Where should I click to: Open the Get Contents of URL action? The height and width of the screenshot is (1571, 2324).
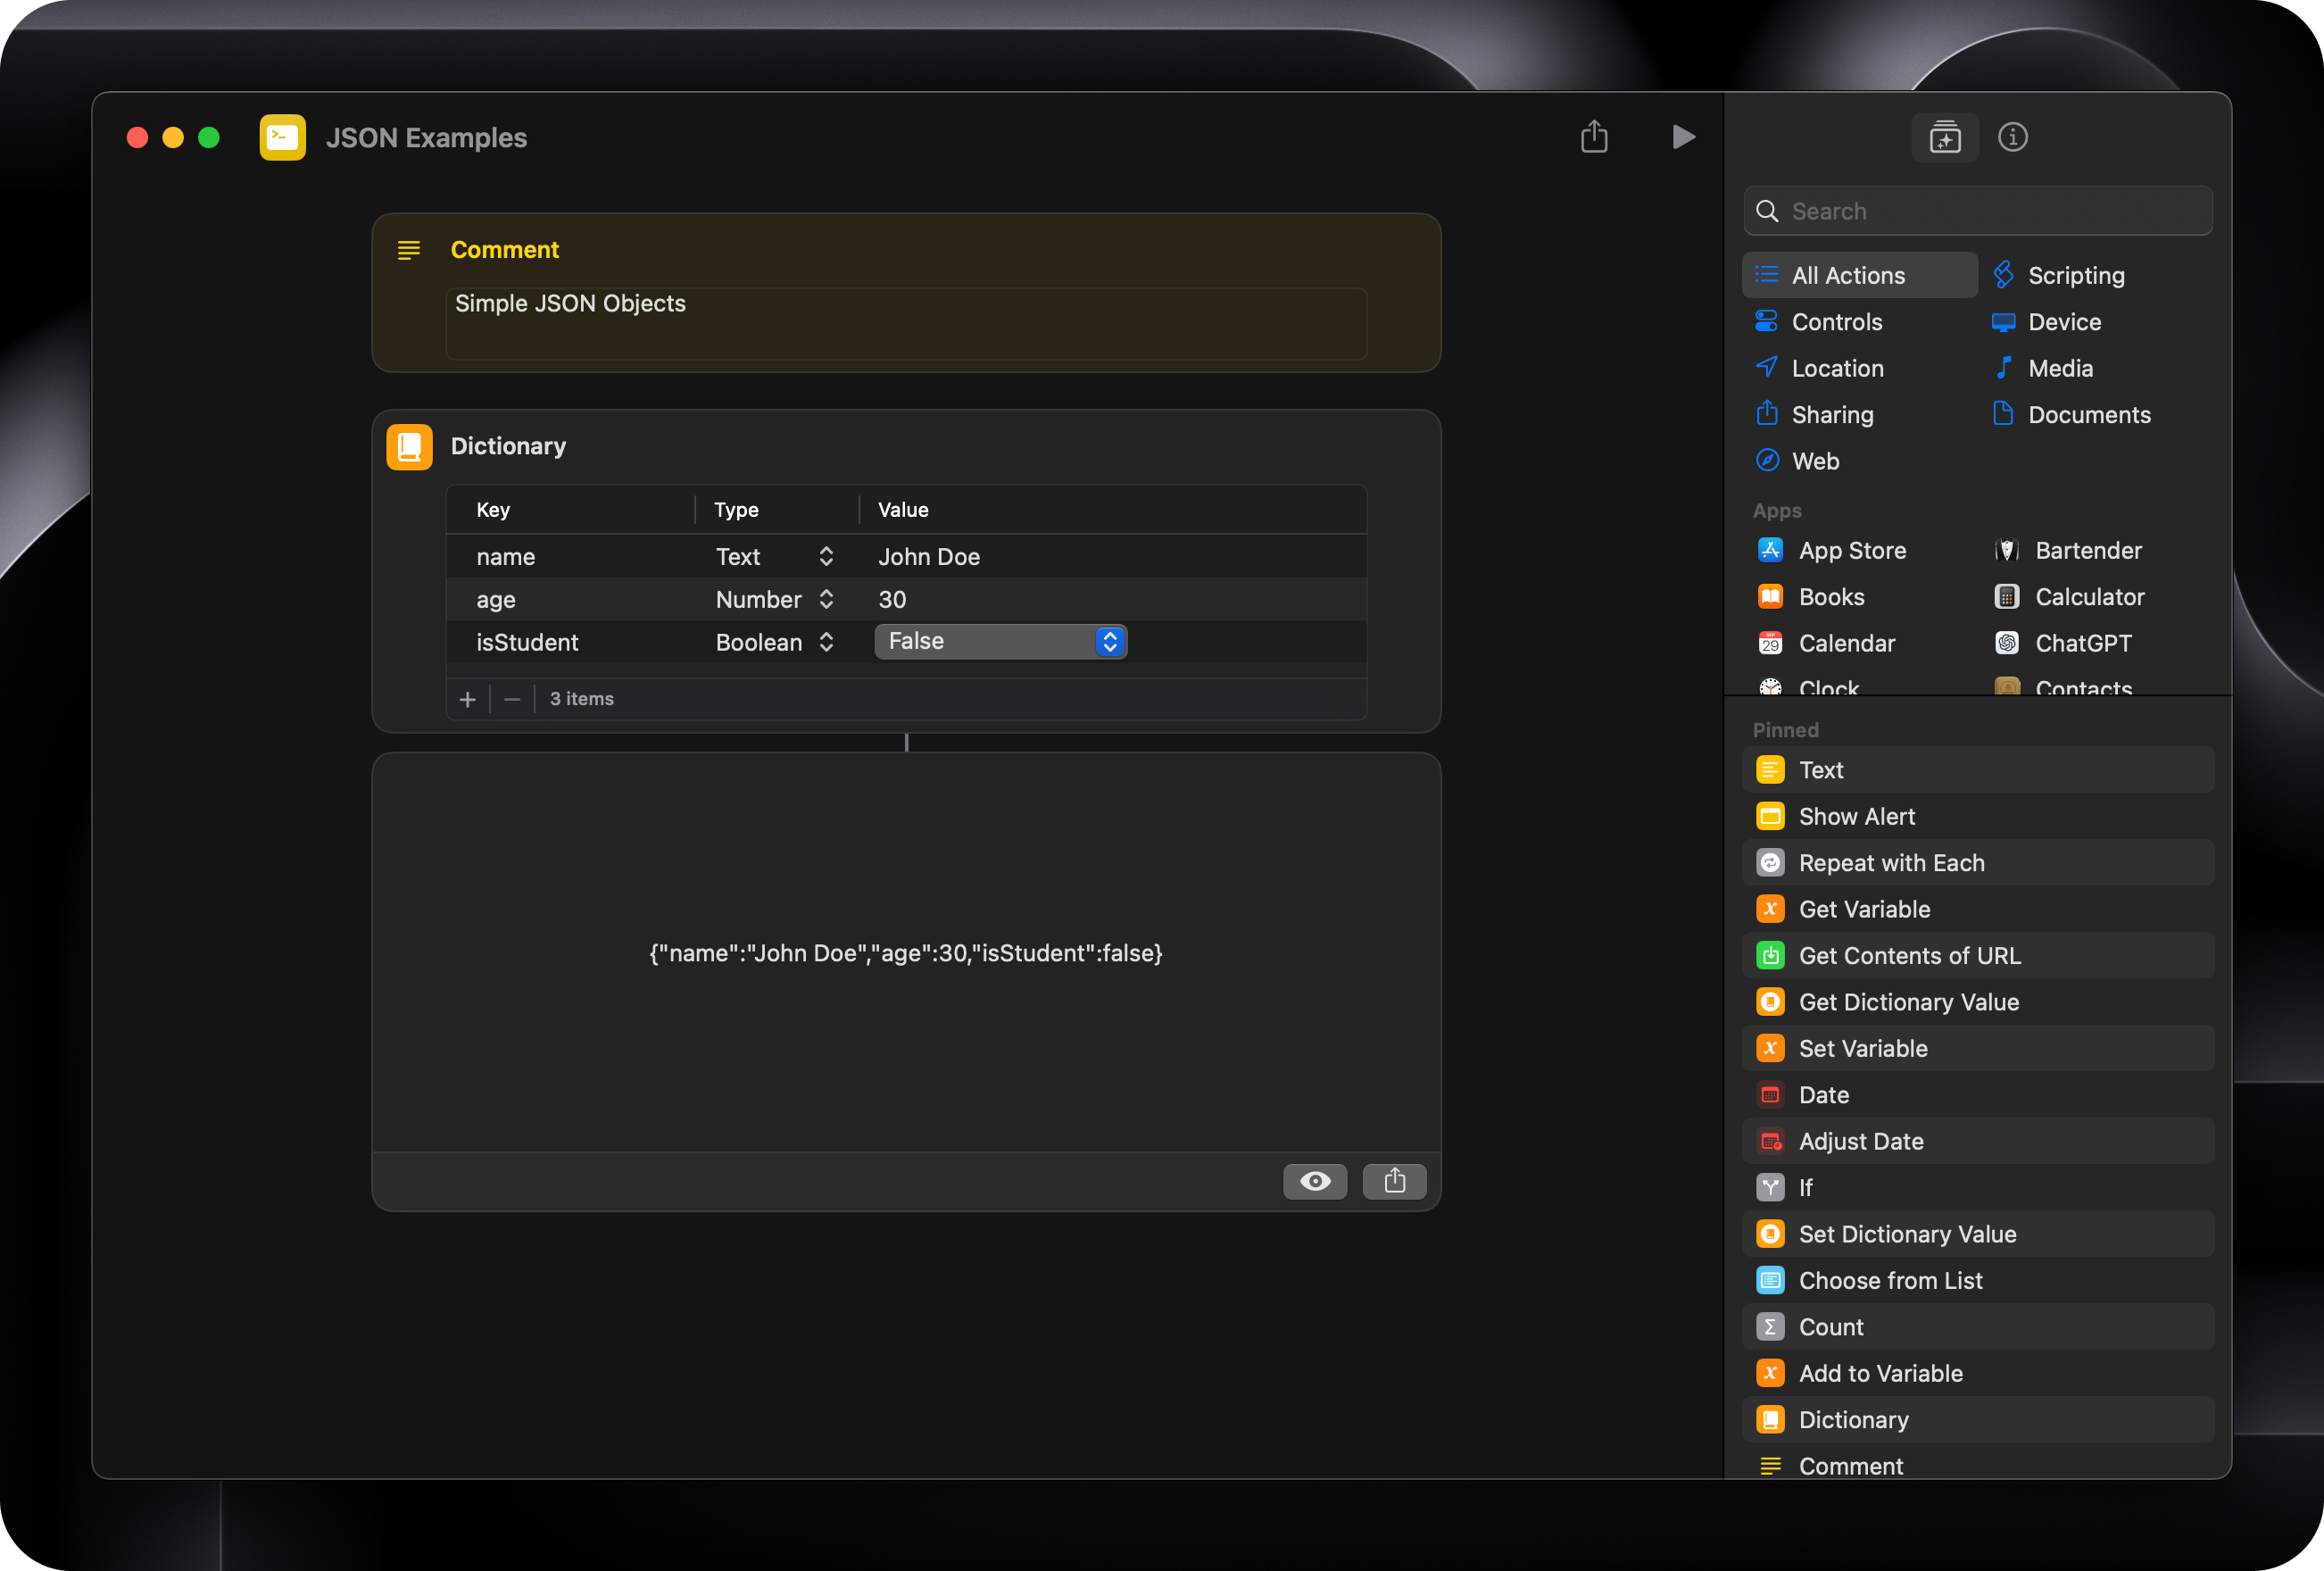[x=1908, y=955]
